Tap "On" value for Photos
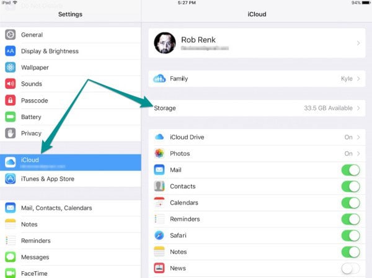This screenshot has width=372, height=278. [x=348, y=154]
